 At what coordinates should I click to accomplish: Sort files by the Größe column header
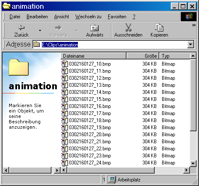pyautogui.click(x=143, y=56)
